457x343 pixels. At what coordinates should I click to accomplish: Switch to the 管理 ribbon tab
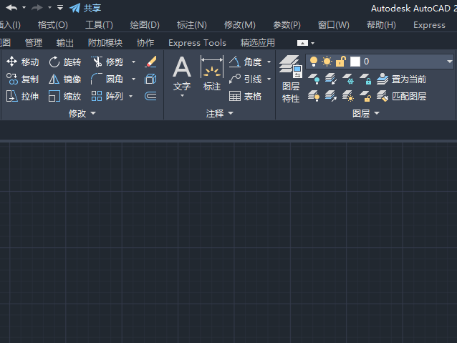(34, 43)
